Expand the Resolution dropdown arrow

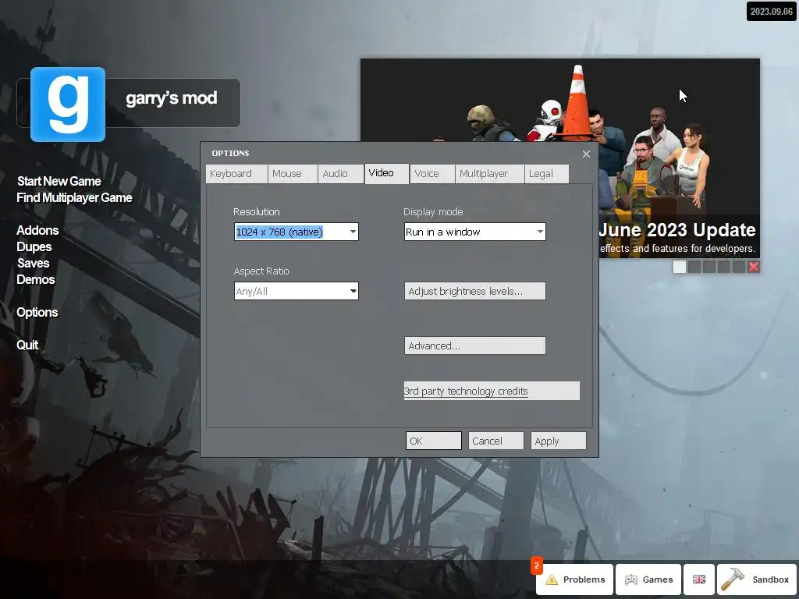click(353, 232)
